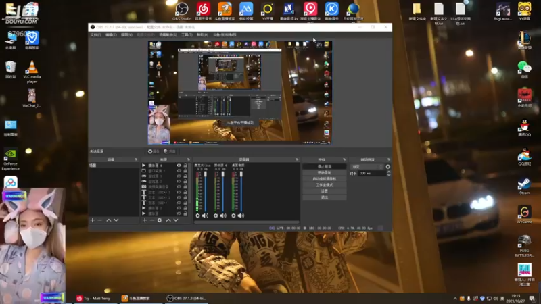Viewport: 541px width, 304px height.
Task: Toggle lock of 媒体源 4 source
Action: pyautogui.click(x=185, y=166)
